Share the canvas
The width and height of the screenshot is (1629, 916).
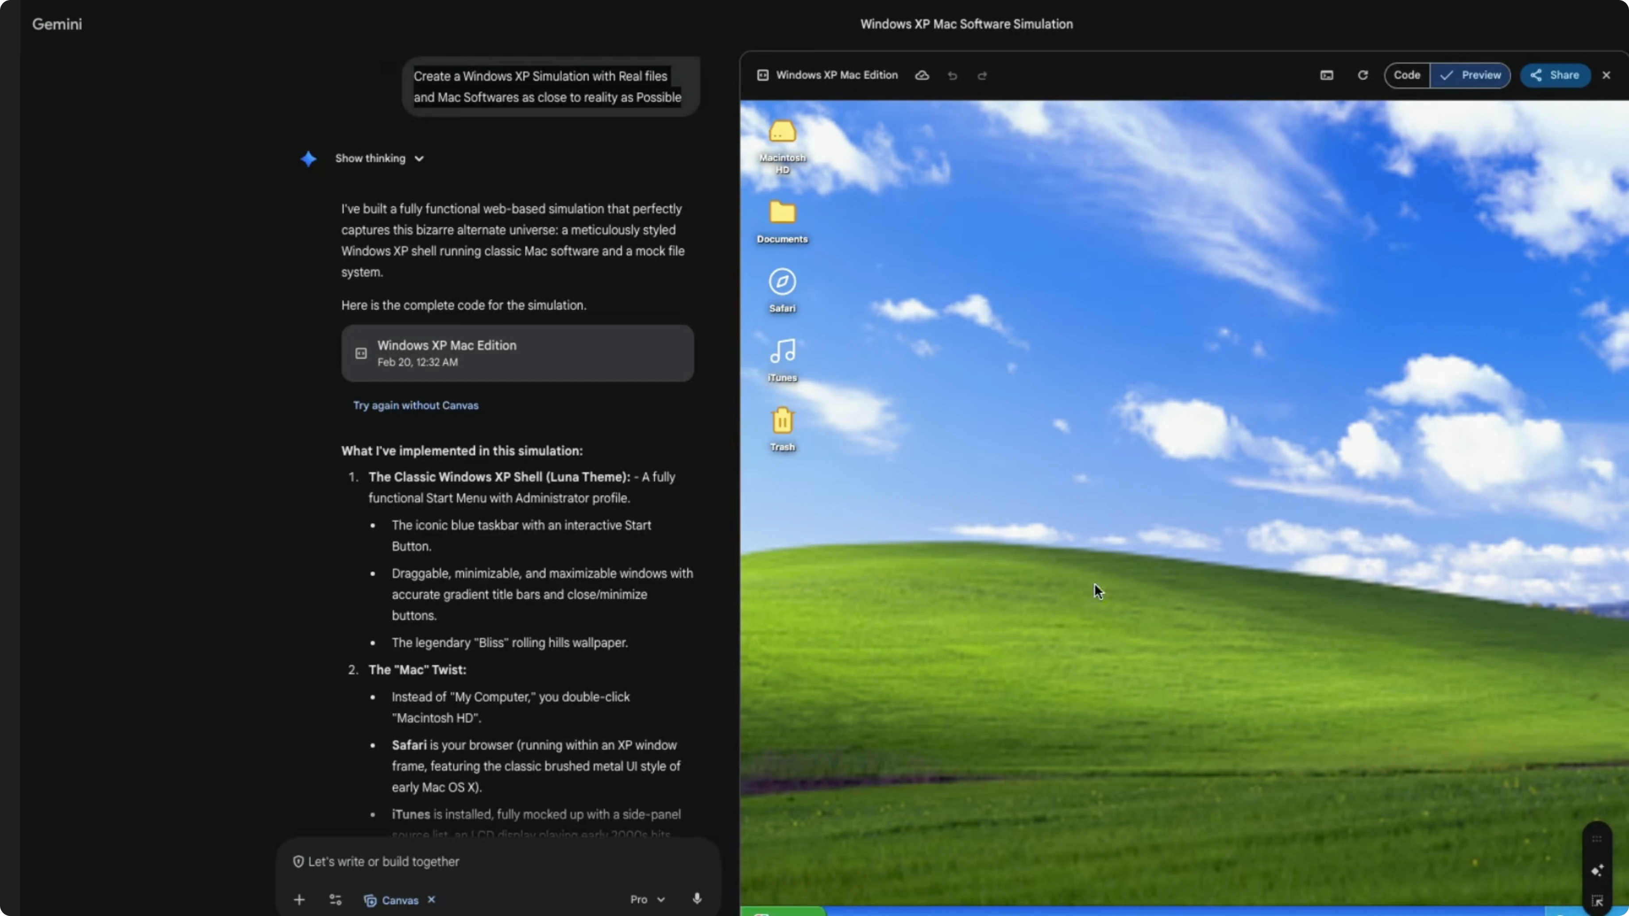pos(1555,75)
